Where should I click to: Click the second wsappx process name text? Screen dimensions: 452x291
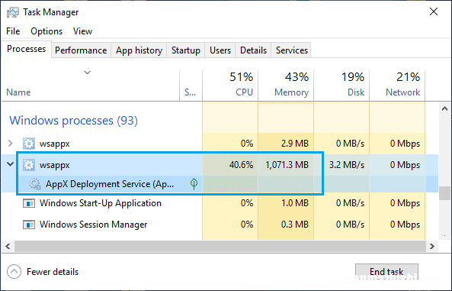tap(55, 165)
